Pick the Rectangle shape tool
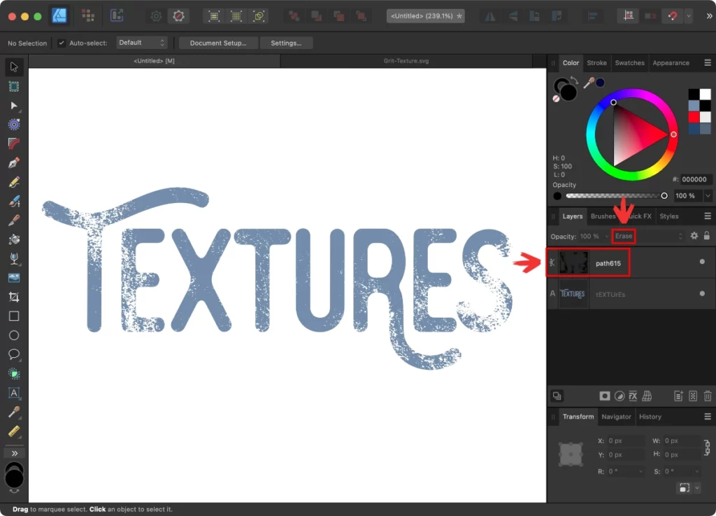716x516 pixels. click(13, 316)
